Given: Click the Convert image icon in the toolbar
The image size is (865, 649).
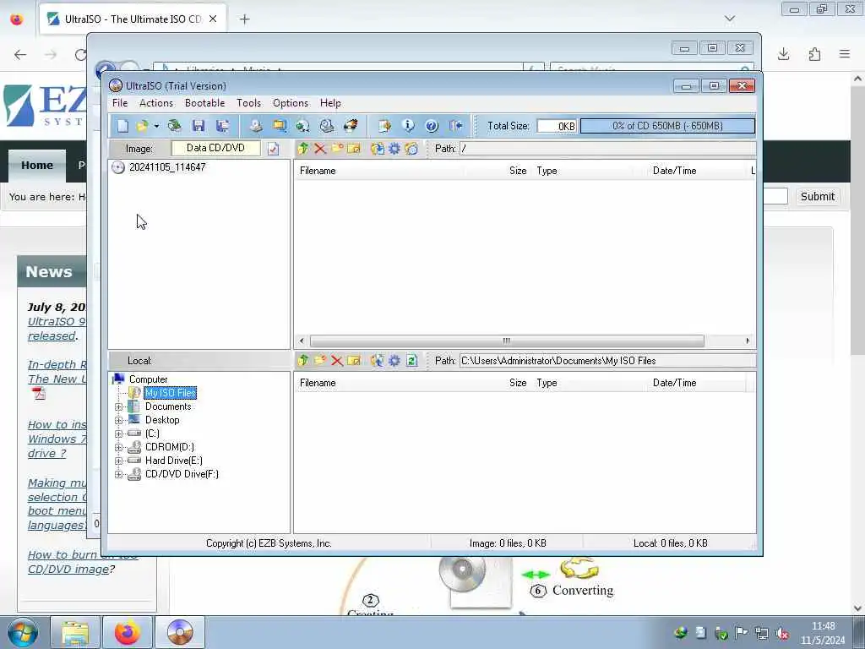Looking at the screenshot, I should 303,126.
